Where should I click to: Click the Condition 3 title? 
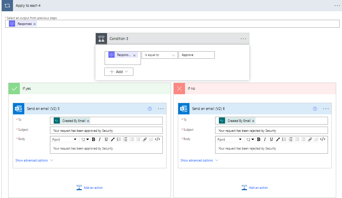pos(119,39)
